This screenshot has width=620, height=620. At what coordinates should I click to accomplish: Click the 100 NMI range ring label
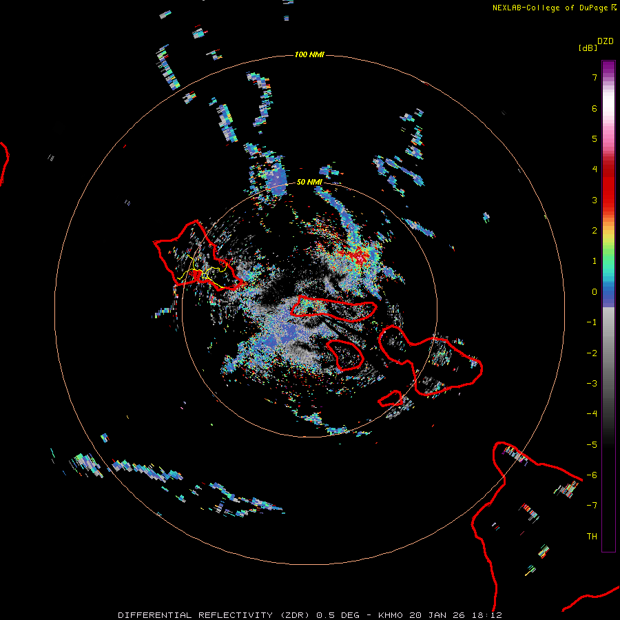(309, 54)
